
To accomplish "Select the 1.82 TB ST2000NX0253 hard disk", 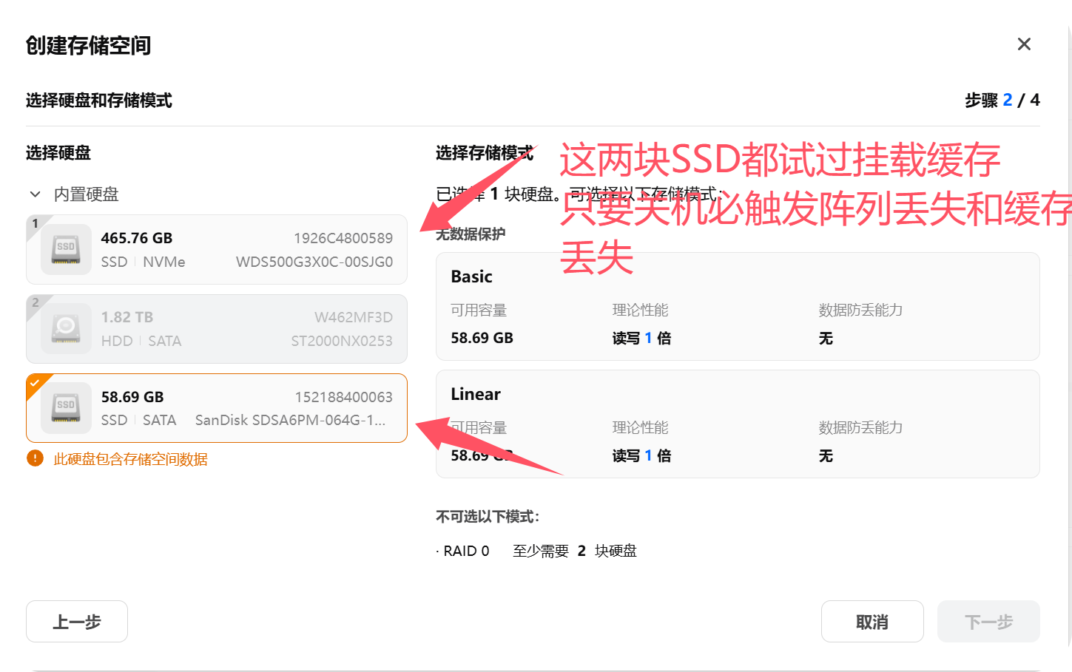I will 217,328.
